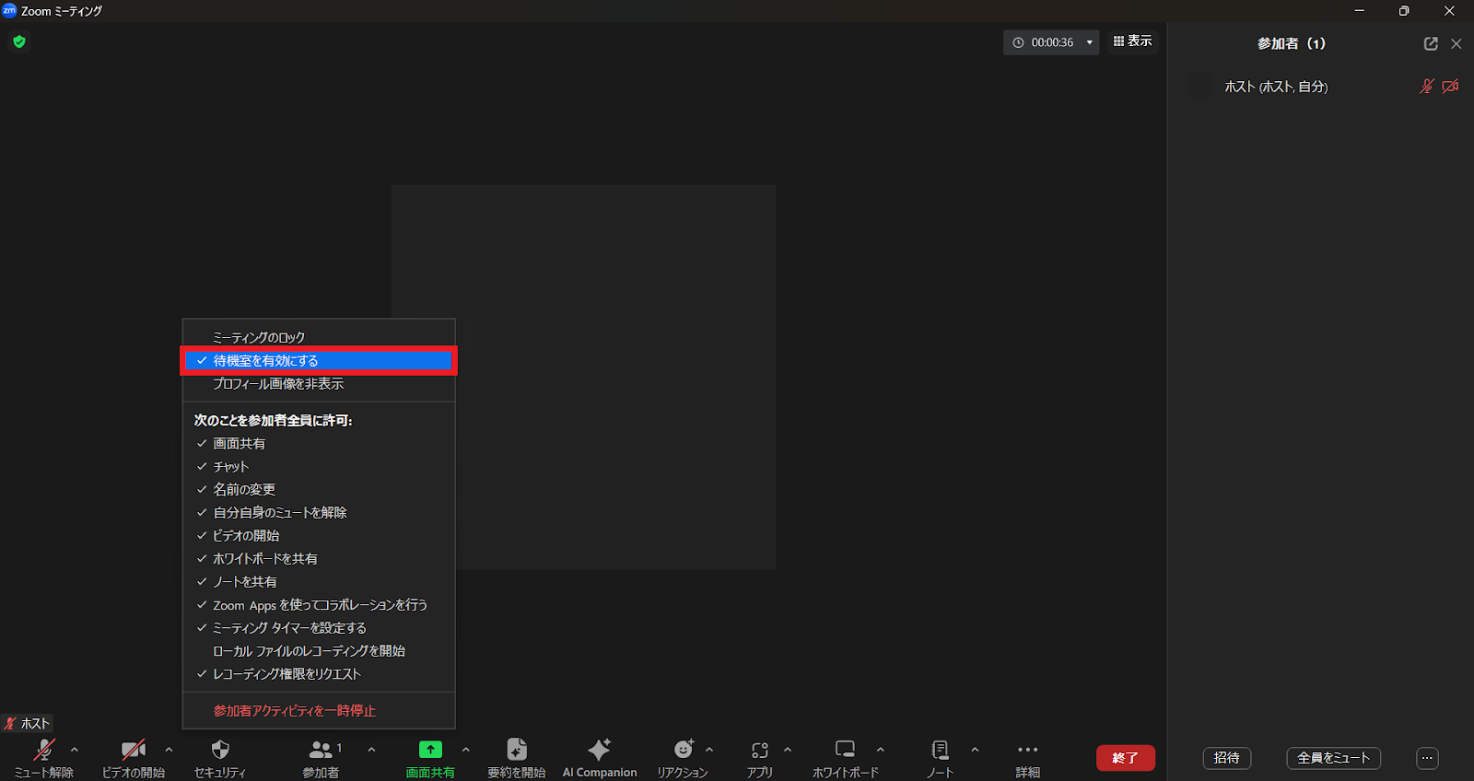1474x781 pixels.
Task: Click the Unmute microphone icon in the toolbar
Action: pyautogui.click(x=43, y=750)
